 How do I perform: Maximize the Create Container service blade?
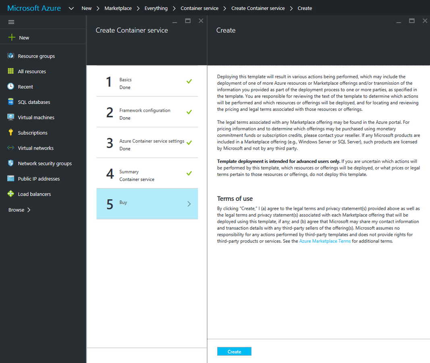[x=188, y=21]
